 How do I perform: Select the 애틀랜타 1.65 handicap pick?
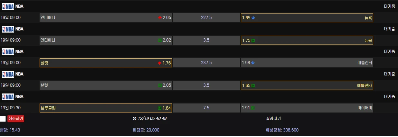click(307, 85)
